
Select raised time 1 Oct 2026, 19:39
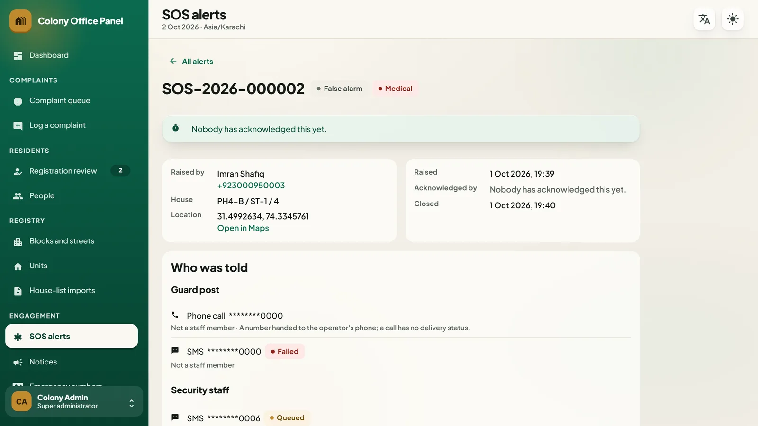tap(522, 174)
